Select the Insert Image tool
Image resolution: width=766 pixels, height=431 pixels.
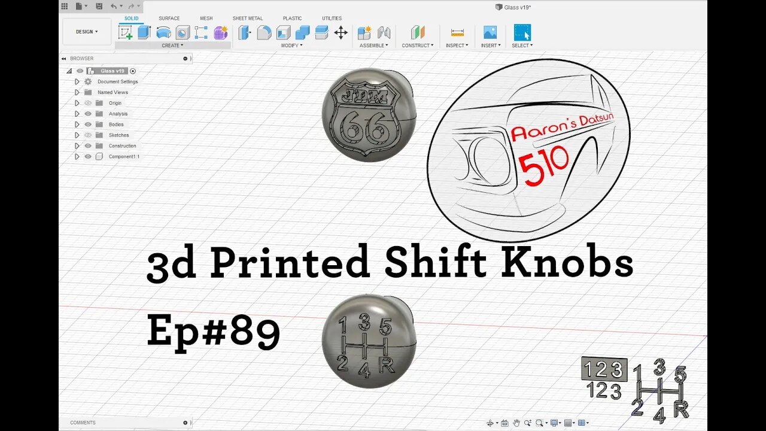[490, 32]
